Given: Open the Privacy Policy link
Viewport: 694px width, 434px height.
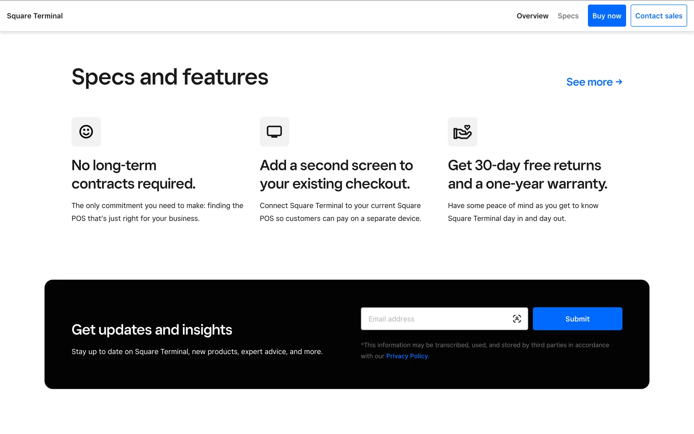Looking at the screenshot, I should click(x=407, y=356).
